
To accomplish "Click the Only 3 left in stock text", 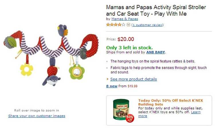I will point(130,48).
